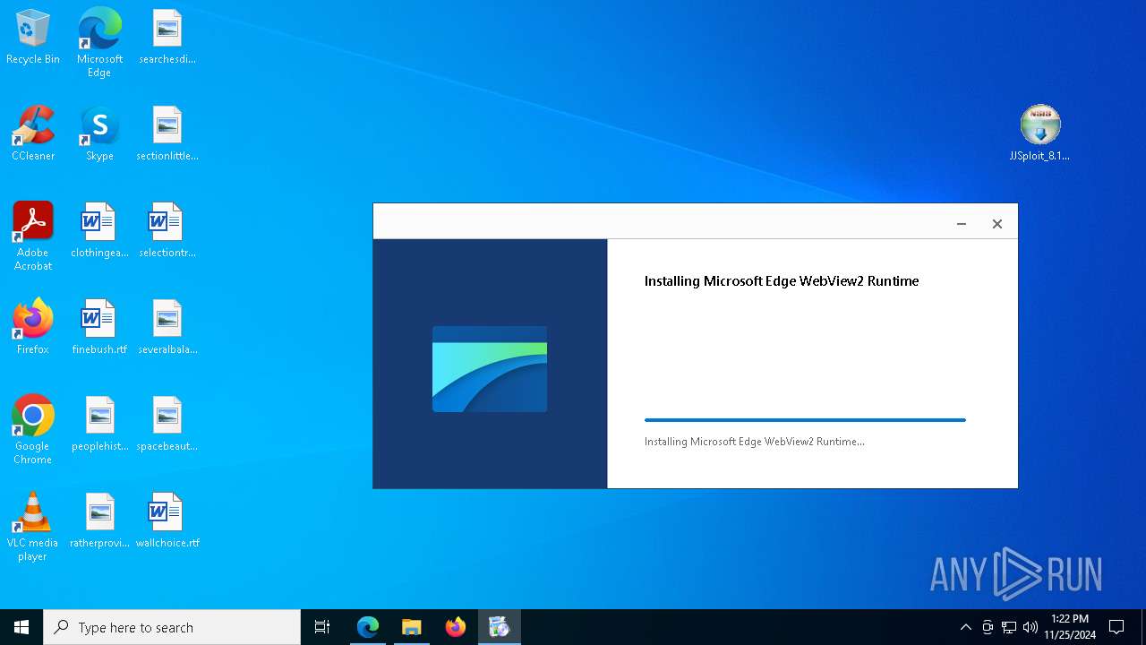Select the Firefox desktop shortcut
The width and height of the screenshot is (1146, 645).
tap(33, 328)
